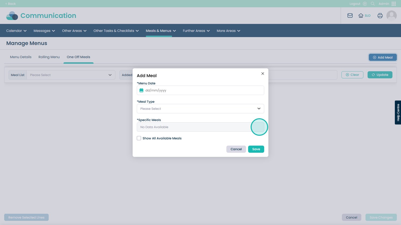Click Cancel in the Add Meal dialog
Image resolution: width=401 pixels, height=225 pixels.
[236, 149]
